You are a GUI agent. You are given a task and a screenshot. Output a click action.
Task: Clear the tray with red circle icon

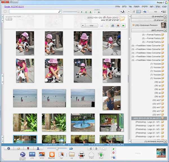(x=114, y=153)
